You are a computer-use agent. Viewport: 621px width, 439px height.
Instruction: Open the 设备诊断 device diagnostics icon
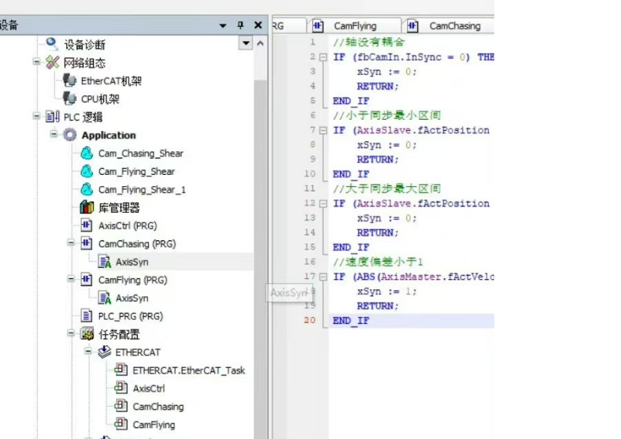tap(52, 44)
